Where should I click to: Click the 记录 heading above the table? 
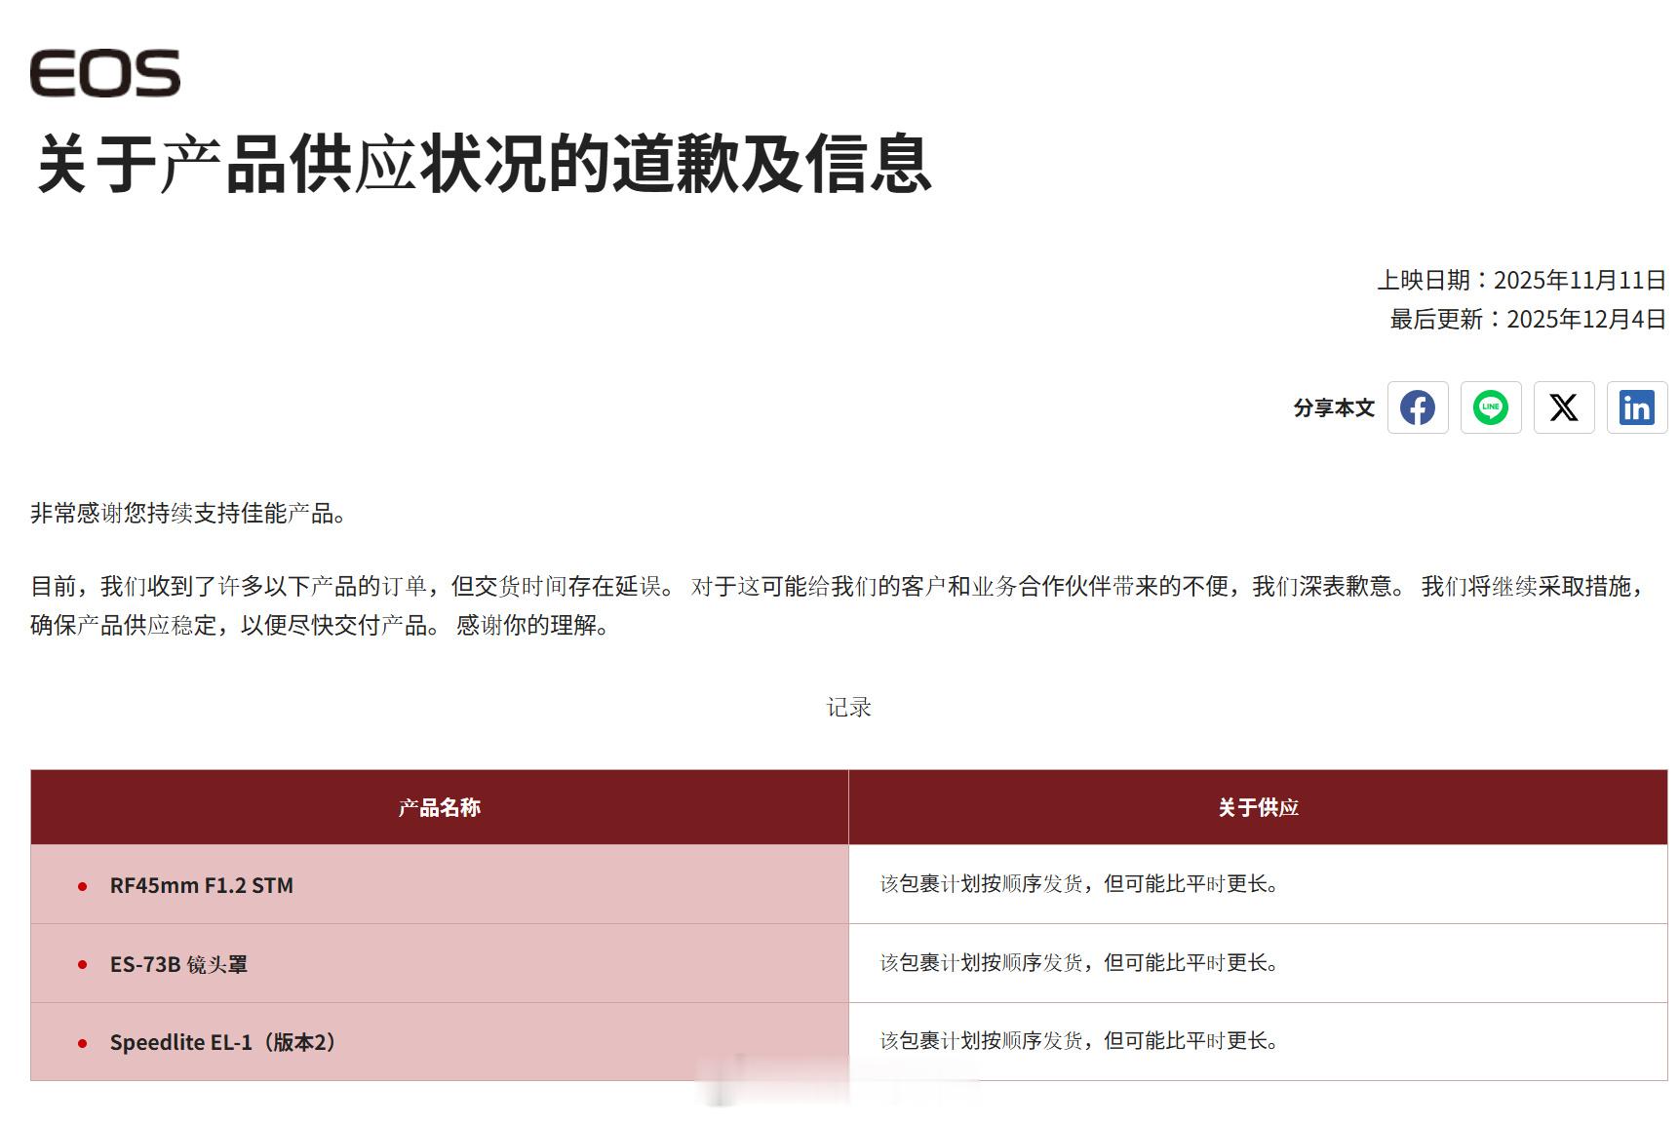(x=849, y=707)
